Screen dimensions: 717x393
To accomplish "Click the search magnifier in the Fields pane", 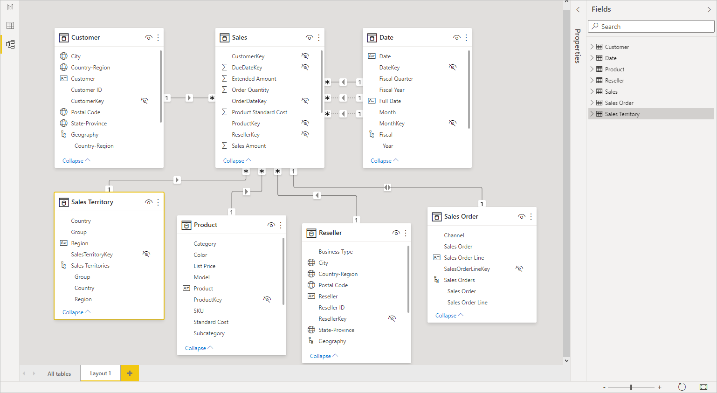I will coord(594,26).
